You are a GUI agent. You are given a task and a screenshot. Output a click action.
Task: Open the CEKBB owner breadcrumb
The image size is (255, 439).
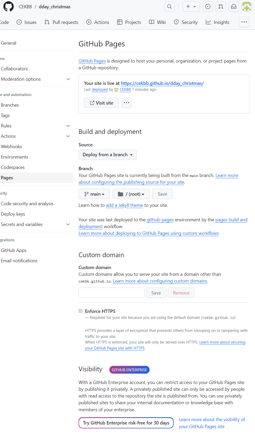25,7
